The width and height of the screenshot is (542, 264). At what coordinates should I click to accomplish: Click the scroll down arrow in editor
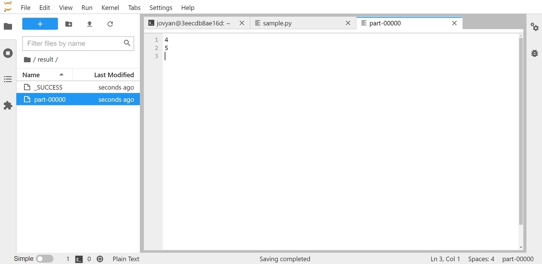tap(521, 247)
